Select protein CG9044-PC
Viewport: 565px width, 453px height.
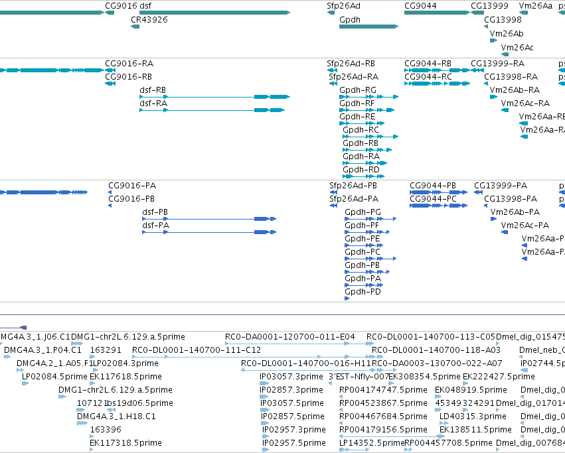point(439,206)
